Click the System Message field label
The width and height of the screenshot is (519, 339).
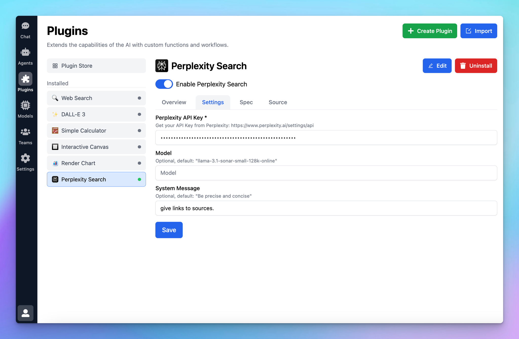[x=177, y=188]
